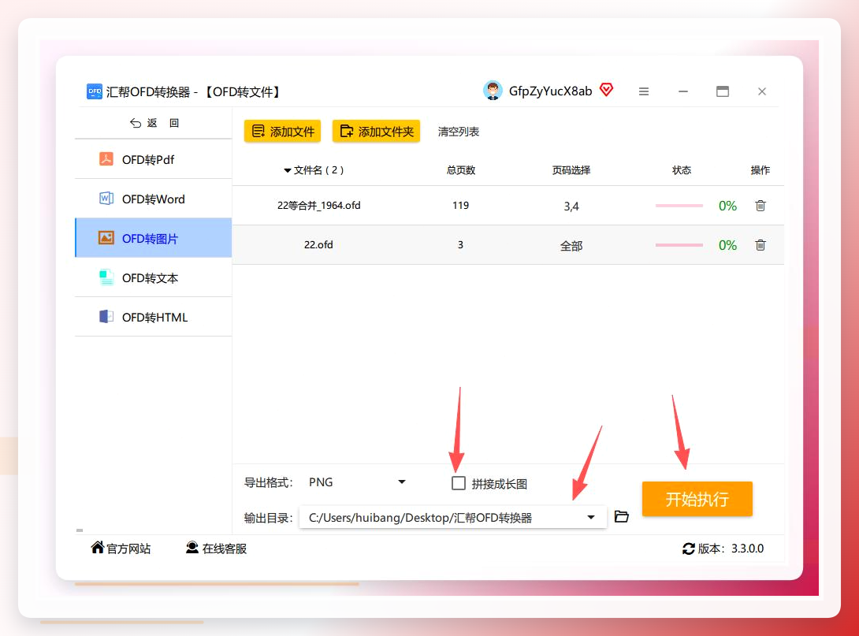Enable the 拼接成长图 checkbox
The width and height of the screenshot is (859, 636).
[459, 483]
